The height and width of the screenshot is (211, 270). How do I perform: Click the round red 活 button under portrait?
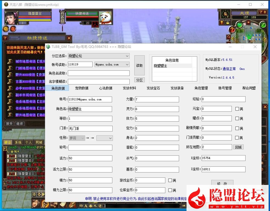click(x=13, y=29)
